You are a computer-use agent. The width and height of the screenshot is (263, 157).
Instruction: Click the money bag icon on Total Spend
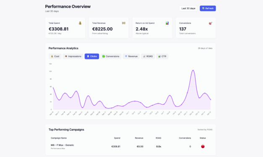coord(80,23)
